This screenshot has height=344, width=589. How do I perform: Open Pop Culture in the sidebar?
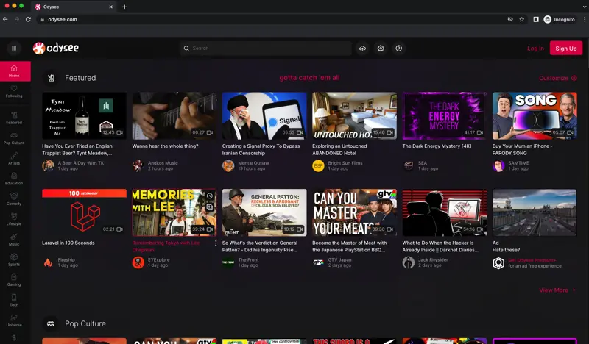pos(14,138)
